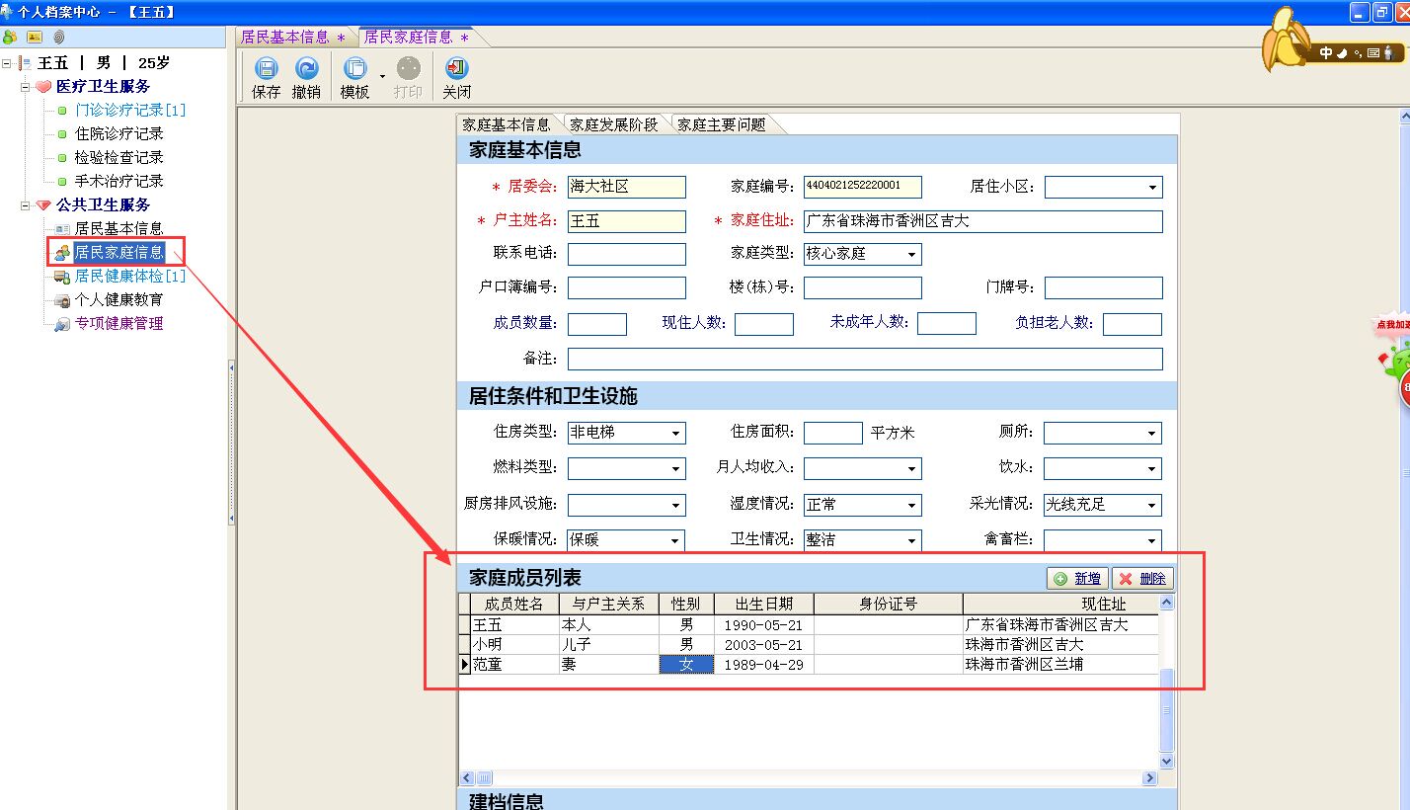Select 个人健康教育 in the tree

pyautogui.click(x=119, y=300)
